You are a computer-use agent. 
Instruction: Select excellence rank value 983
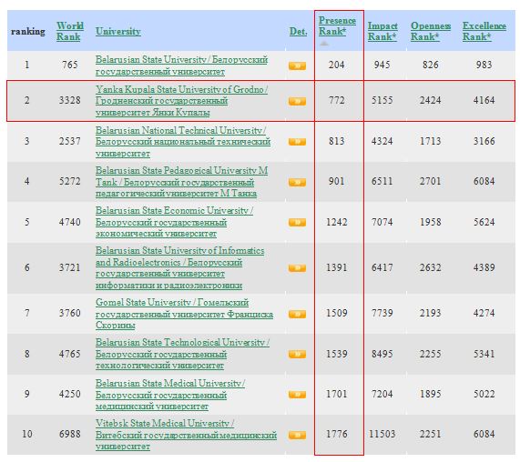484,65
